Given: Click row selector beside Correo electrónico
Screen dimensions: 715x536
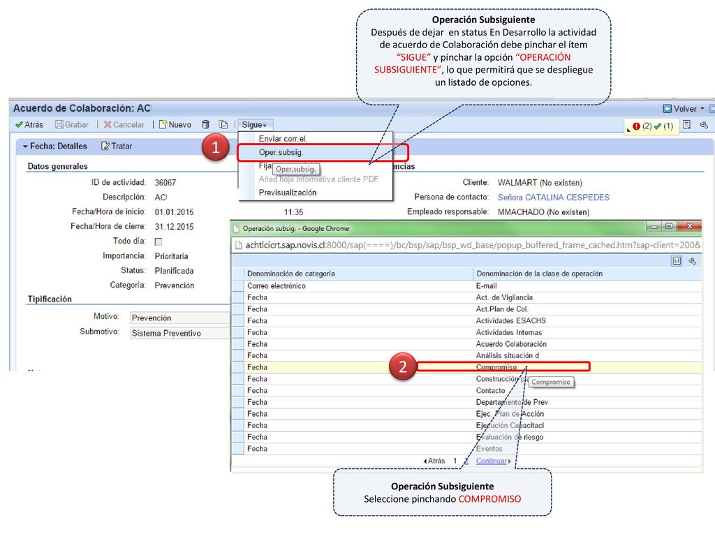Looking at the screenshot, I should tap(237, 285).
